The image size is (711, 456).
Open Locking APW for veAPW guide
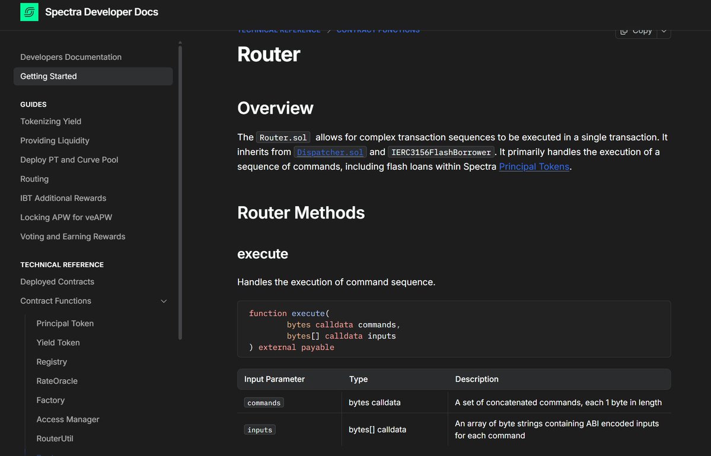(66, 217)
